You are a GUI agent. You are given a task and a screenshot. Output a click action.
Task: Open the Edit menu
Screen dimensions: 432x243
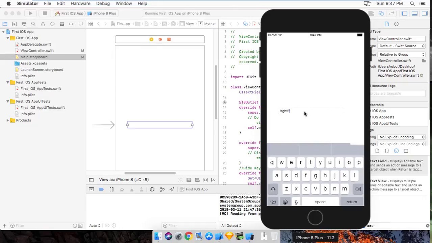(61, 3)
